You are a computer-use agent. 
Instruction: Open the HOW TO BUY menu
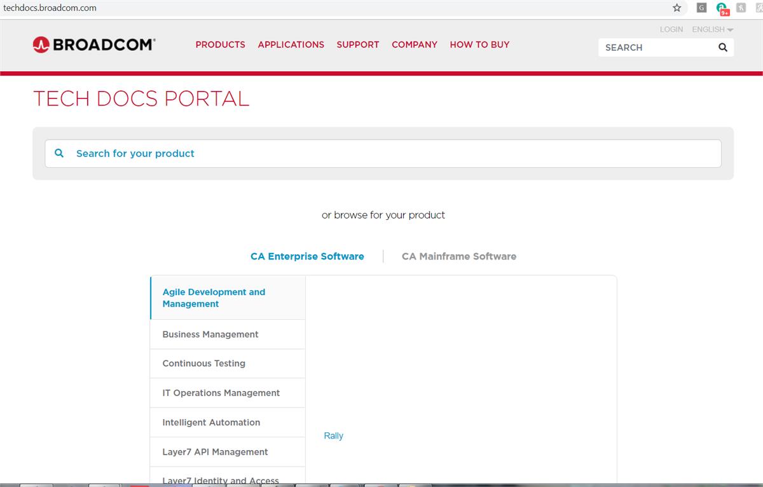(479, 45)
